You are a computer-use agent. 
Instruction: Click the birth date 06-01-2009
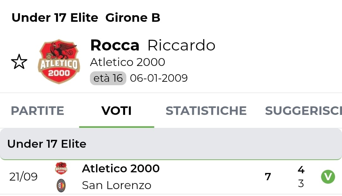click(159, 78)
